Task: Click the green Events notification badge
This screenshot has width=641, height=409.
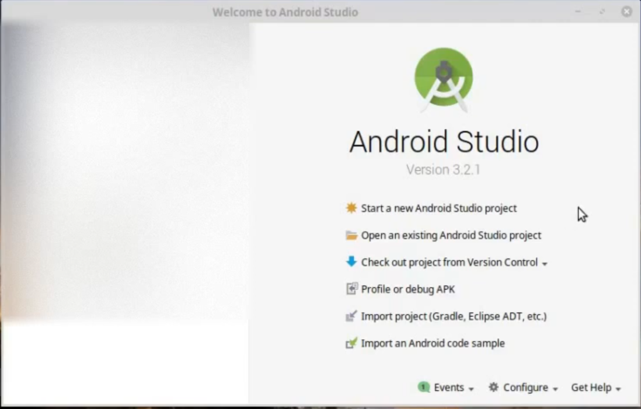Action: (425, 387)
